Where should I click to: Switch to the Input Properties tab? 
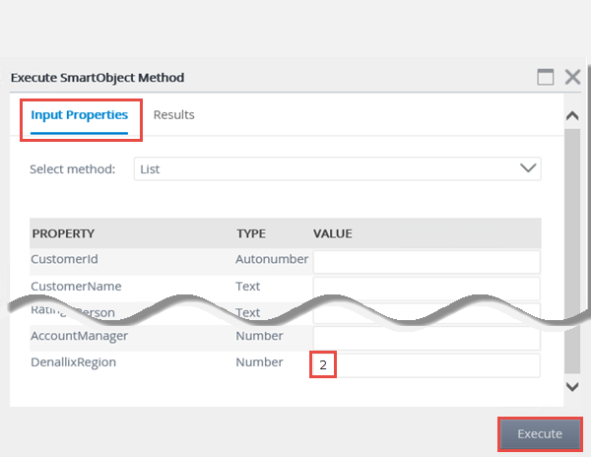click(80, 115)
